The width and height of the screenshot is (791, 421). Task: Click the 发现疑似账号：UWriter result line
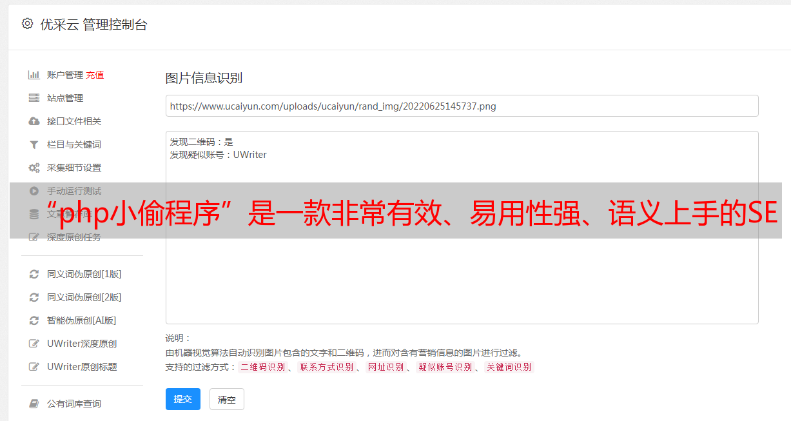pyautogui.click(x=219, y=155)
